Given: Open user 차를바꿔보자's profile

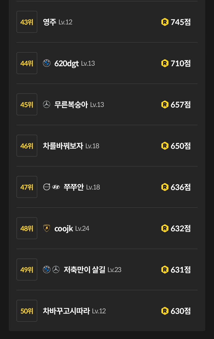Looking at the screenshot, I should (x=63, y=146).
